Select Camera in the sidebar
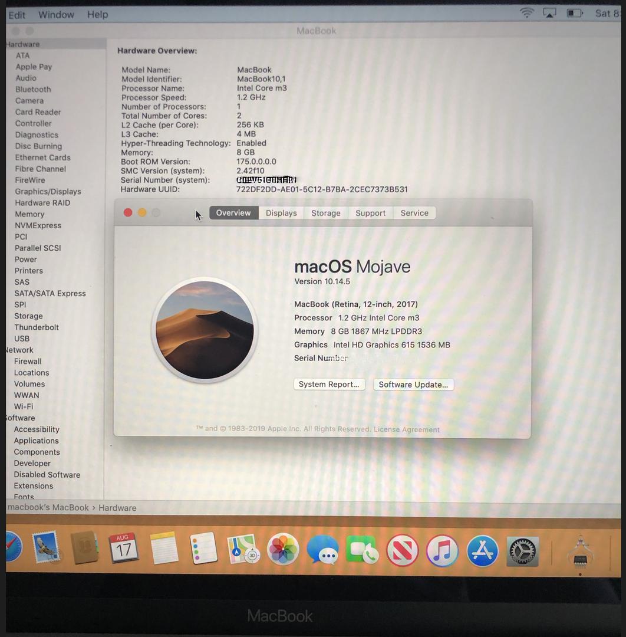This screenshot has width=626, height=637. [x=29, y=101]
